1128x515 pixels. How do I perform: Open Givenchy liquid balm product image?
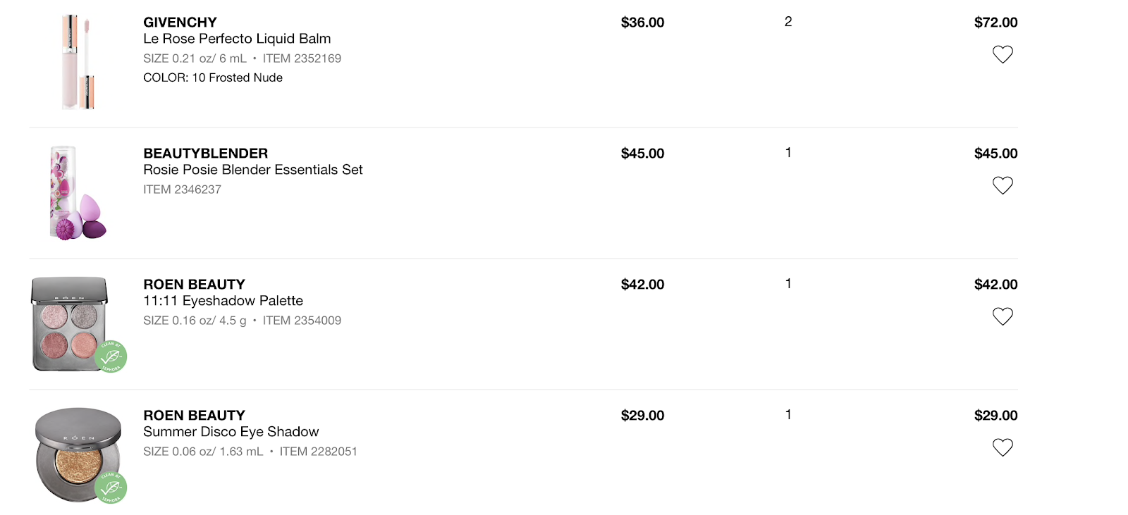78,62
